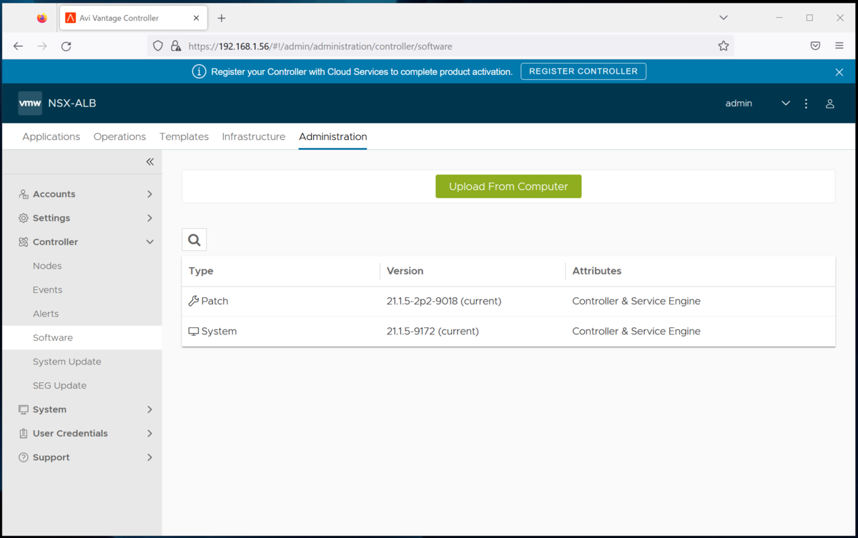Expand the User Credentials section chevron
This screenshot has height=538, width=858.
pyautogui.click(x=149, y=434)
